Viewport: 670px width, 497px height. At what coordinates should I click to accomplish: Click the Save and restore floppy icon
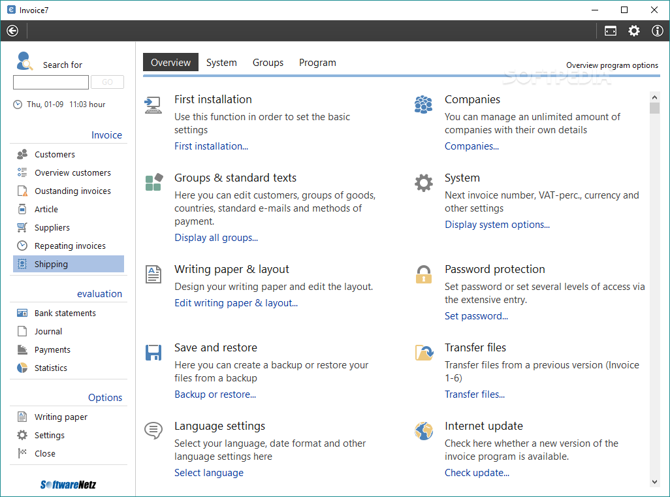click(x=153, y=353)
